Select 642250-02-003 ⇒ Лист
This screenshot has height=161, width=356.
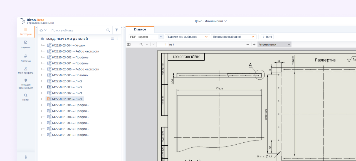click(67, 87)
